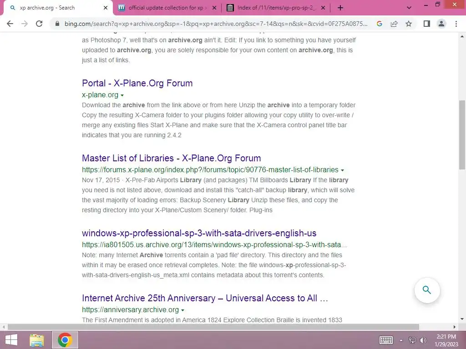This screenshot has width=466, height=349.
Task: Show hidden system tray icons
Action: coord(401,340)
